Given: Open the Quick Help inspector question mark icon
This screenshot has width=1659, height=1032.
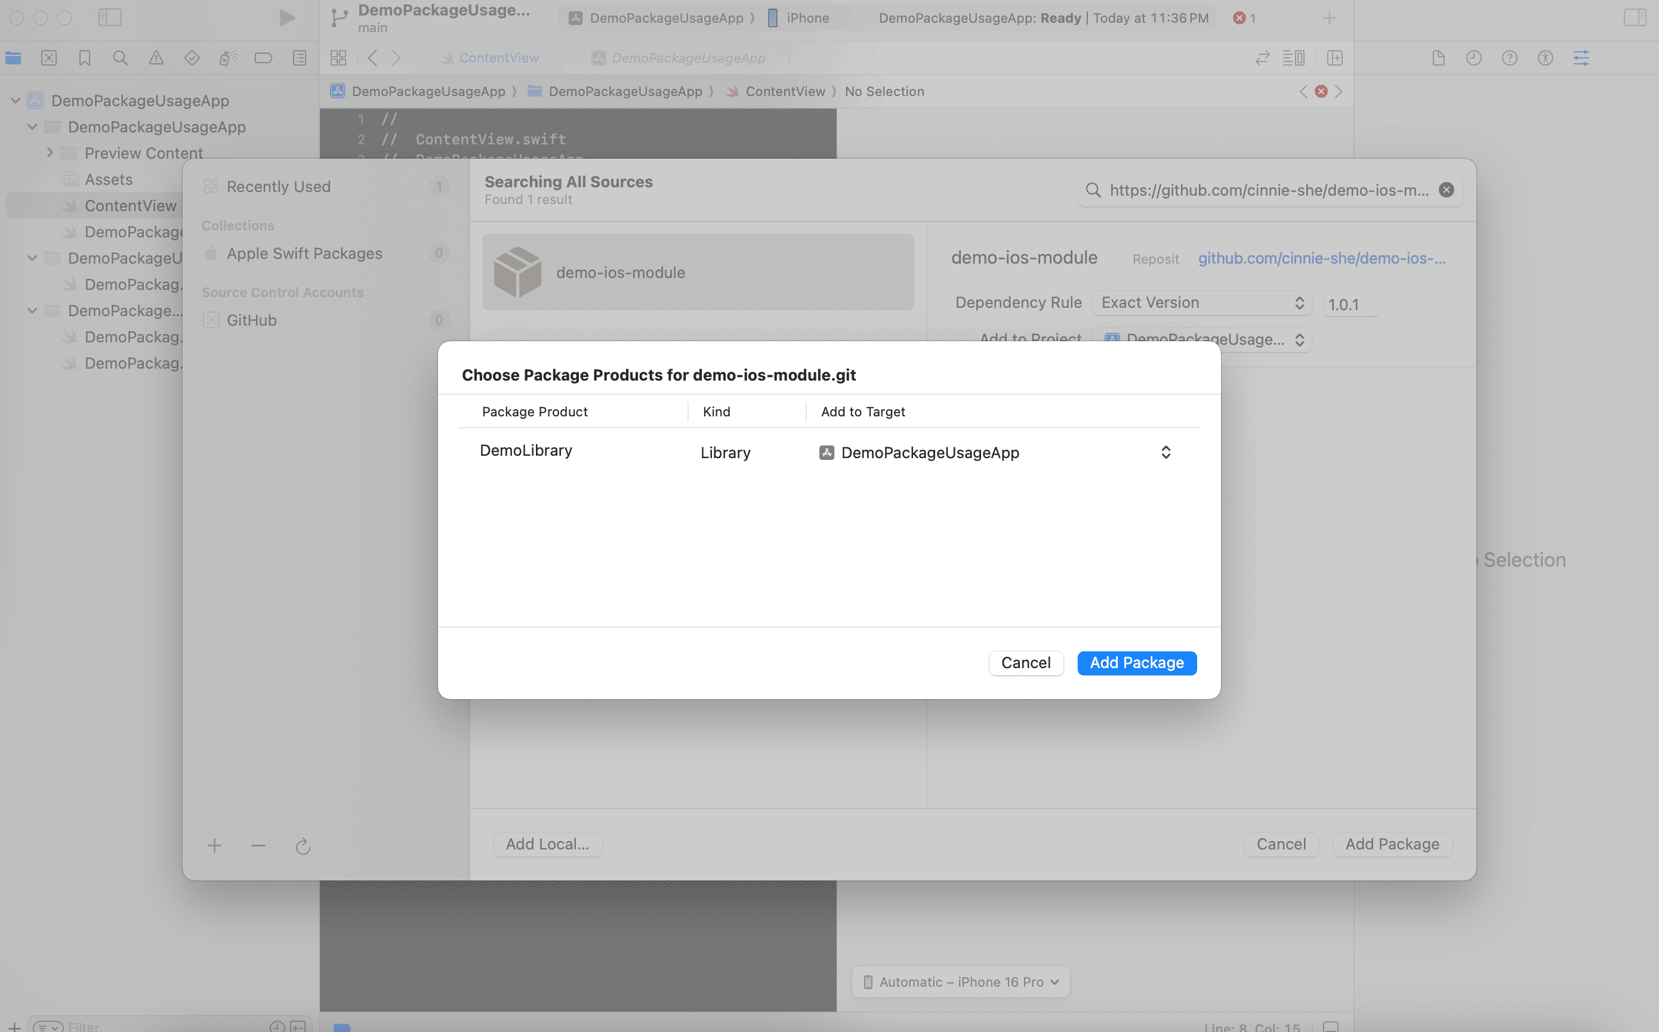Looking at the screenshot, I should [1509, 58].
